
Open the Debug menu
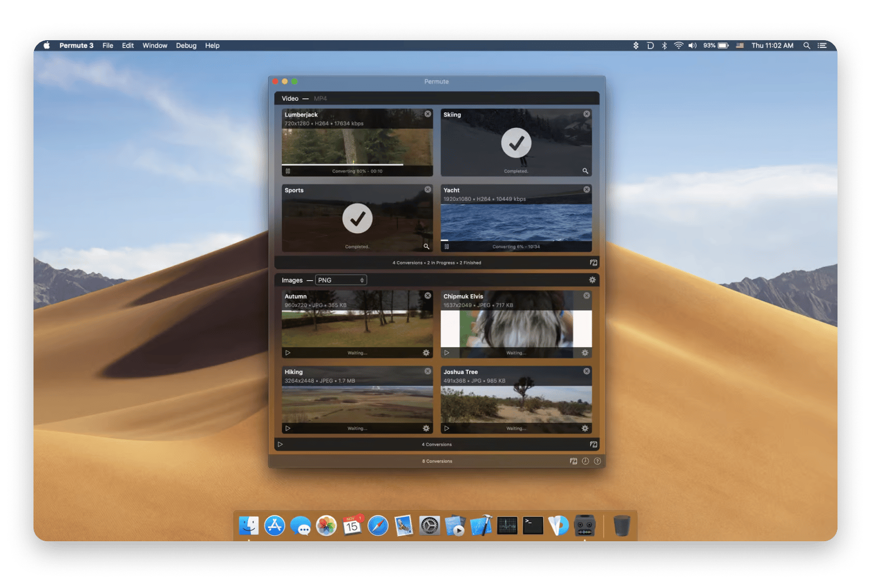(x=186, y=46)
